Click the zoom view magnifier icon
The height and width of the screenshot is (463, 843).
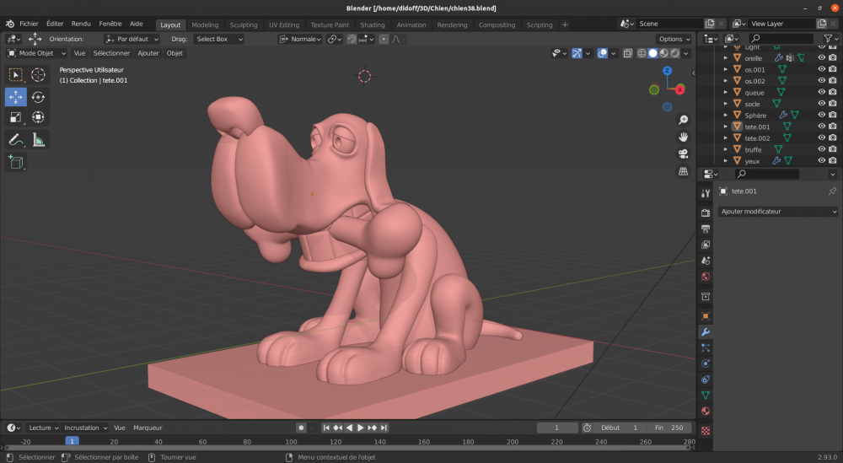pyautogui.click(x=683, y=120)
